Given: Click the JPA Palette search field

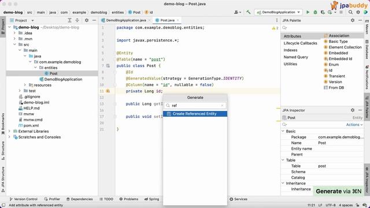Looking at the screenshot, I should 322,28.
